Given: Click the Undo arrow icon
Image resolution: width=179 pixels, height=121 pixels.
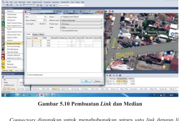Looking at the screenshot, I should [x=17, y=5].
